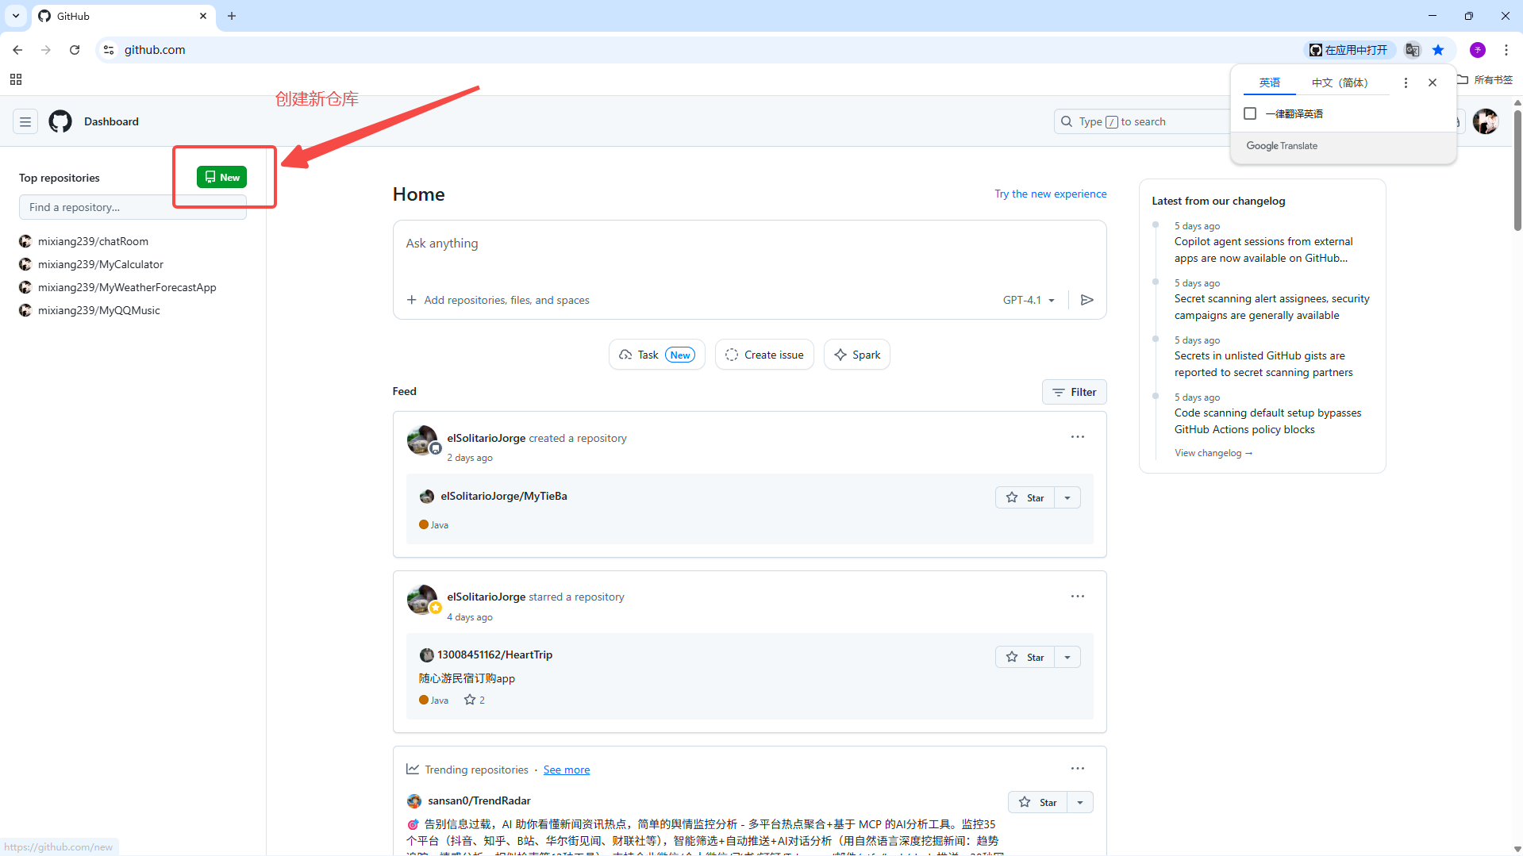Click the GitHub Octocat logo

[60, 121]
